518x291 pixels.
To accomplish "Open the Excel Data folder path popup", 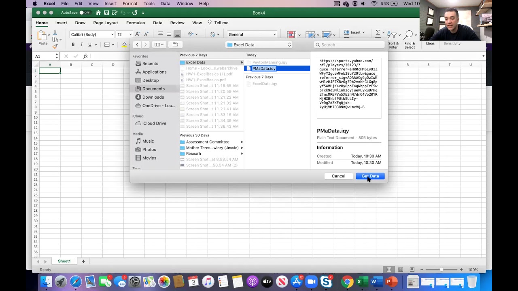I will coord(259,44).
